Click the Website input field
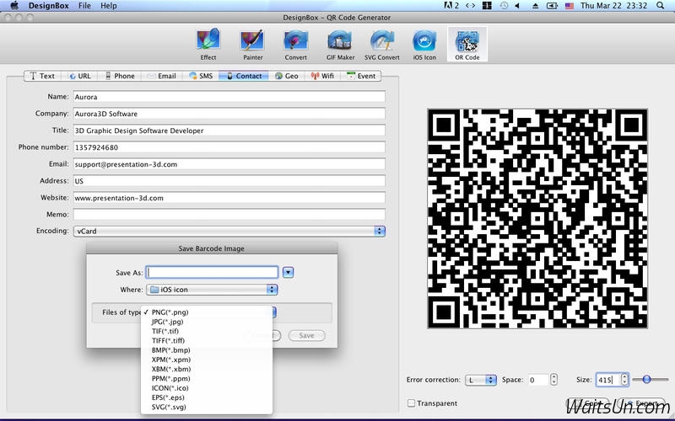Screen dimensions: 675x421 point(229,198)
